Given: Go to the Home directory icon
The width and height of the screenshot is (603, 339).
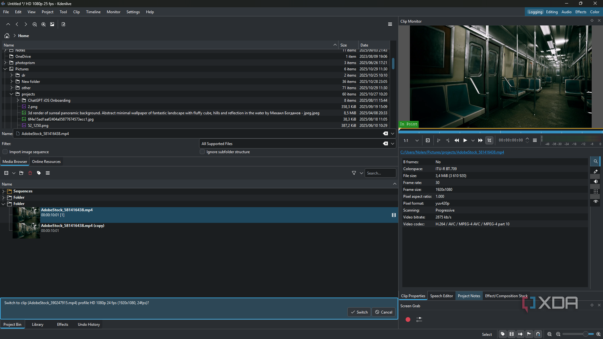Looking at the screenshot, I should [7, 36].
